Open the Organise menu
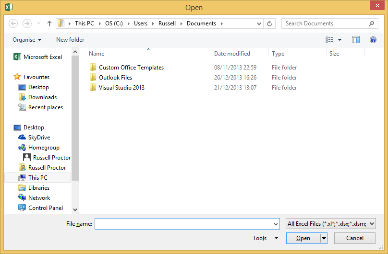The width and height of the screenshot is (388, 254). (x=27, y=40)
